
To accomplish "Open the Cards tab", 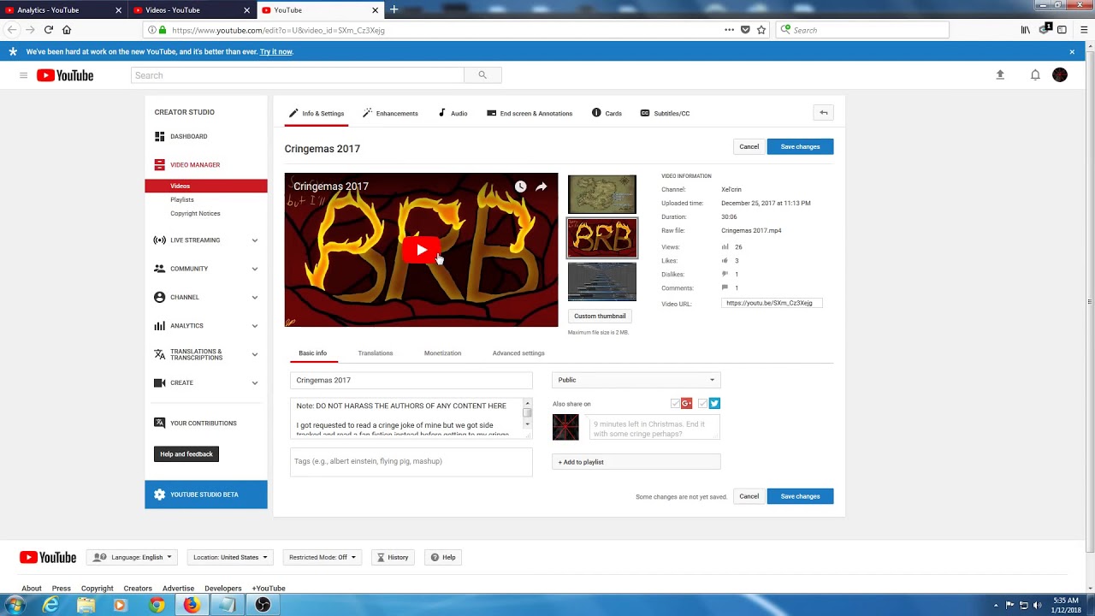I will pos(607,113).
